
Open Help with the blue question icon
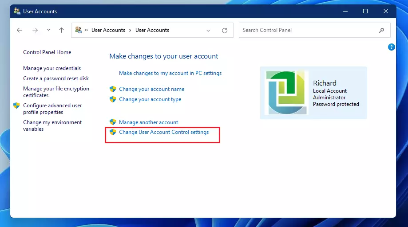pyautogui.click(x=391, y=47)
